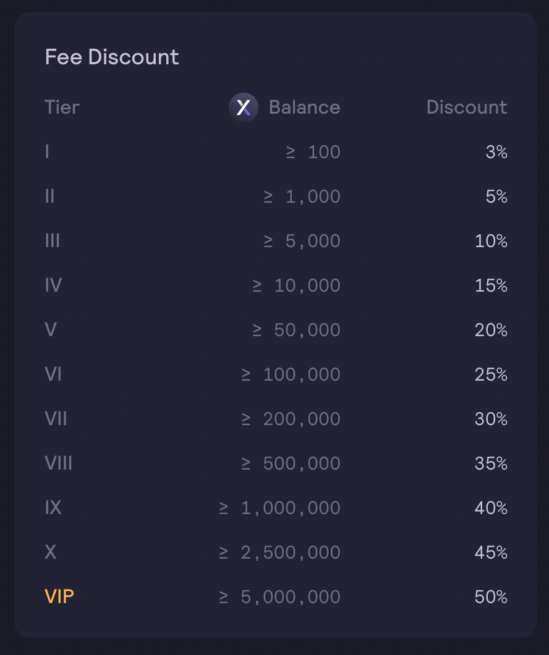
Task: Select the Tier column header
Action: point(62,108)
